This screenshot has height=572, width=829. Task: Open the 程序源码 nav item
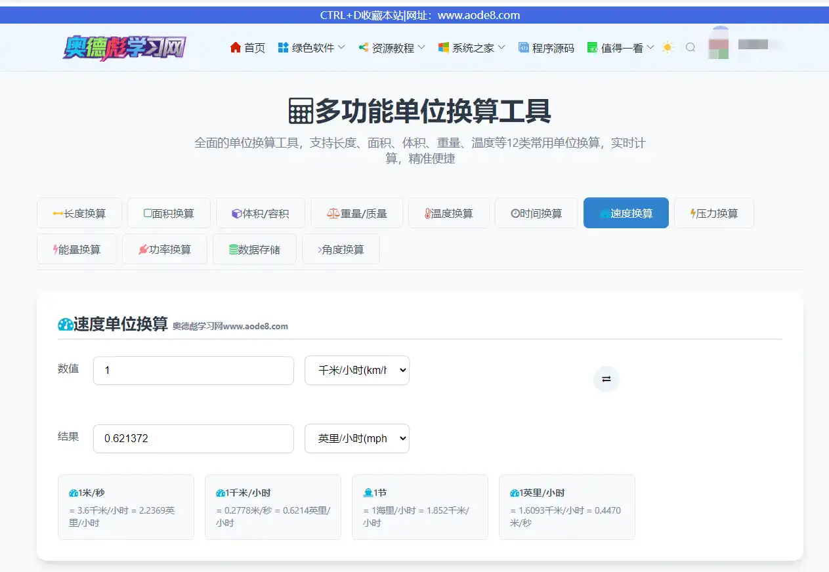point(546,48)
